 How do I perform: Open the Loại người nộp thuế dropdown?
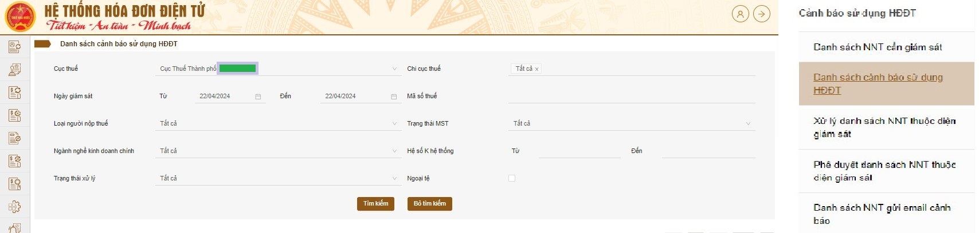pos(279,123)
